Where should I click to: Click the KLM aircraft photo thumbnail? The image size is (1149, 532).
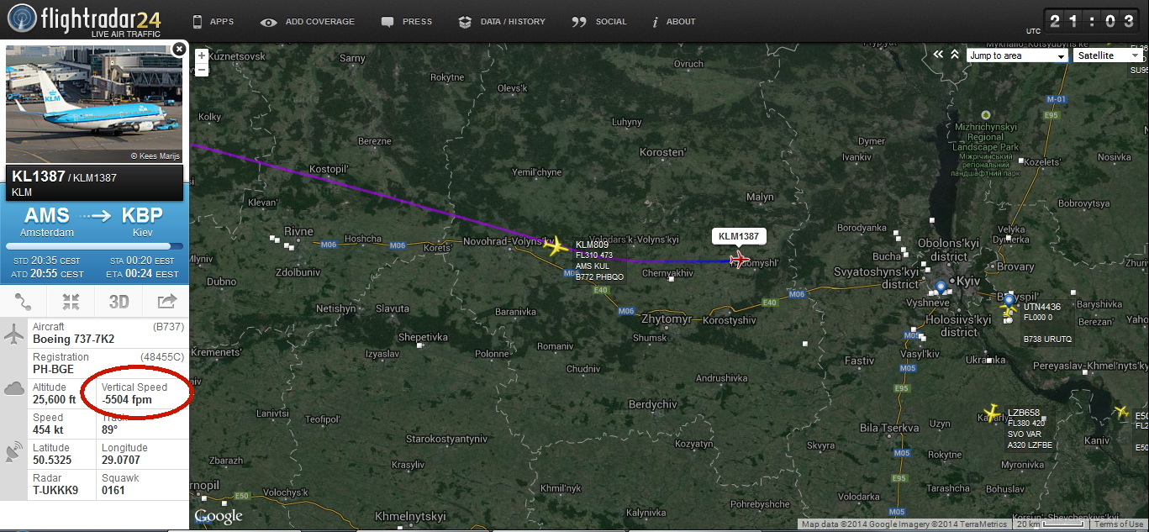pos(94,104)
